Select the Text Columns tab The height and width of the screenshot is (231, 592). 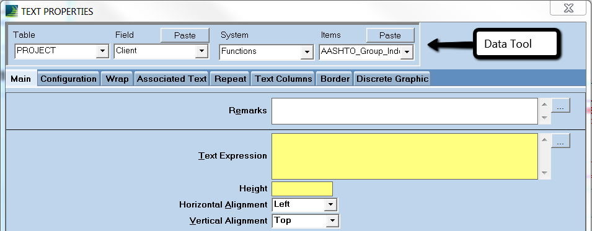tap(283, 79)
